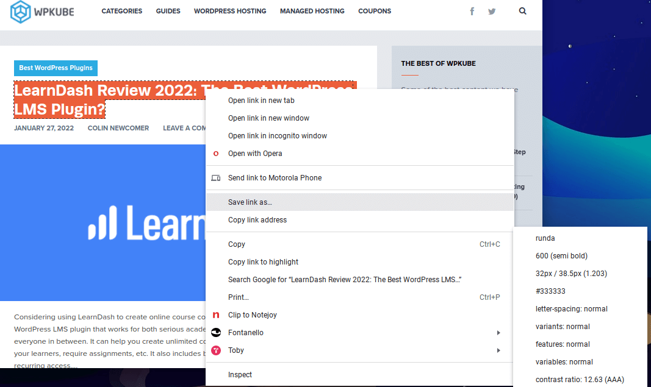Image resolution: width=651 pixels, height=387 pixels.
Task: Select Open link in new tab
Action: pyautogui.click(x=359, y=101)
